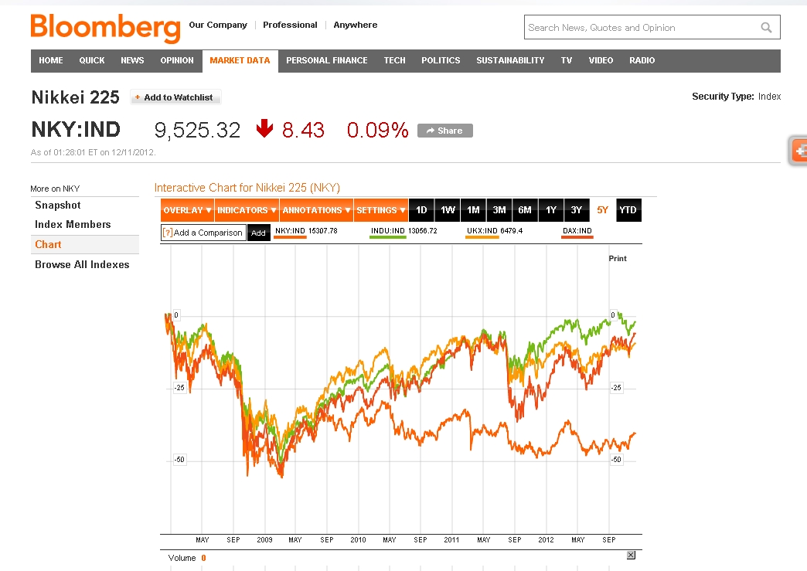This screenshot has width=807, height=571.
Task: Select the YTD time range
Action: (628, 210)
